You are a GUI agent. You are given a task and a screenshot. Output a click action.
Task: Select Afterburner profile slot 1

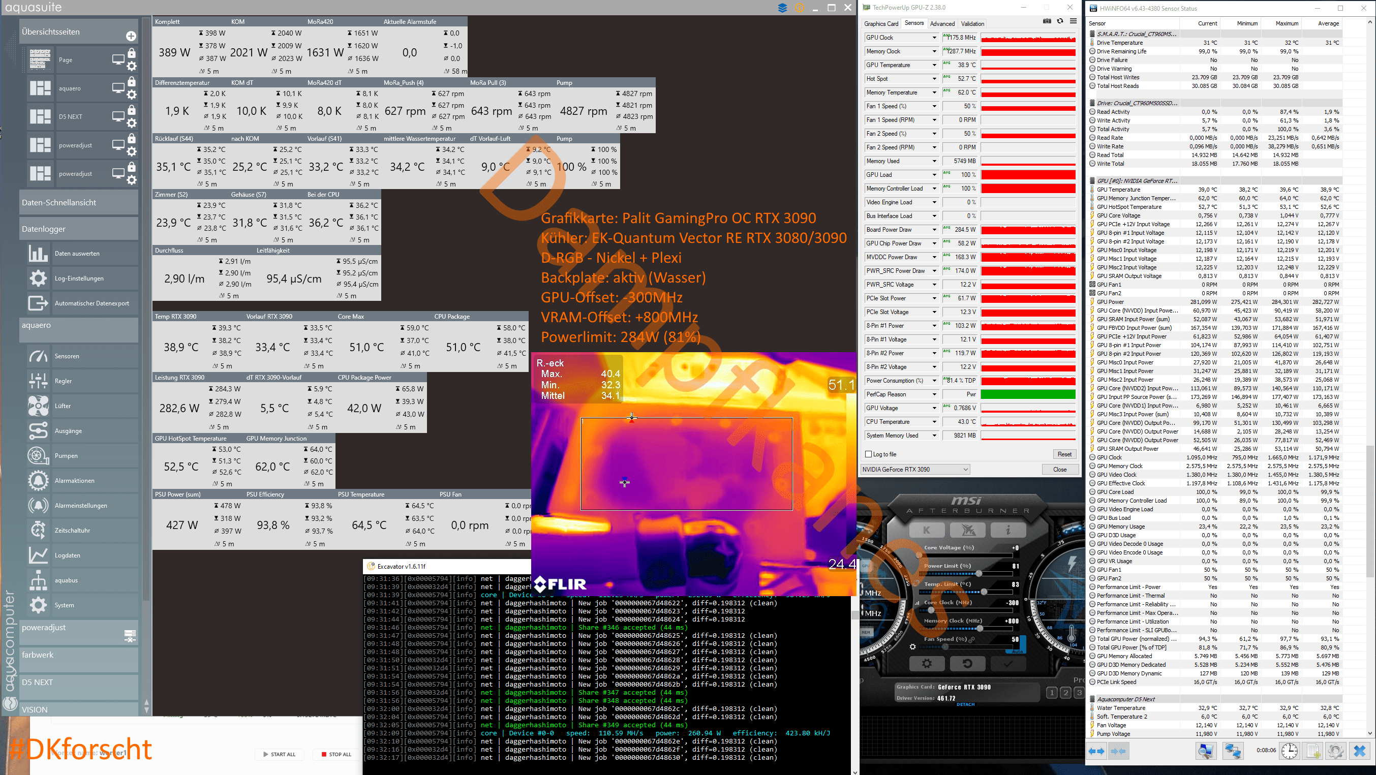1051,693
